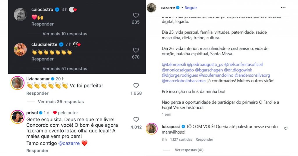Like livianasmar's comment
Image resolution: width=298 pixels, height=156 pixels.
point(136,86)
